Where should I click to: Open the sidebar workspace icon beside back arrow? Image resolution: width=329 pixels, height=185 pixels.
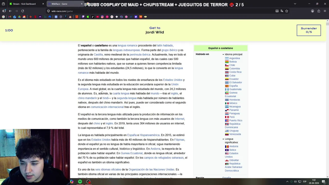click(x=4, y=11)
